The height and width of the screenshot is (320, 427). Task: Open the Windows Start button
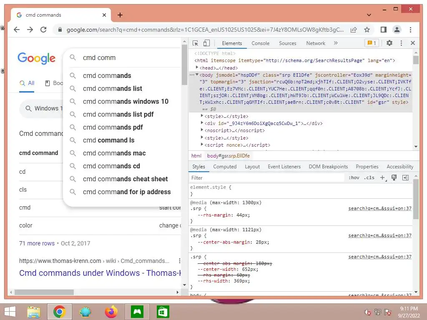10,312
